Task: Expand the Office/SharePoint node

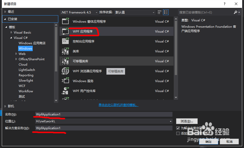Action: [x=16, y=59]
